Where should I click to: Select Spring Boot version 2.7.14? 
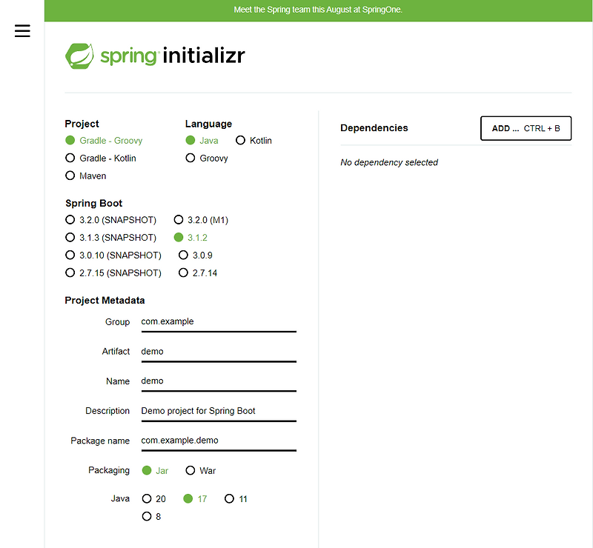[x=183, y=273]
